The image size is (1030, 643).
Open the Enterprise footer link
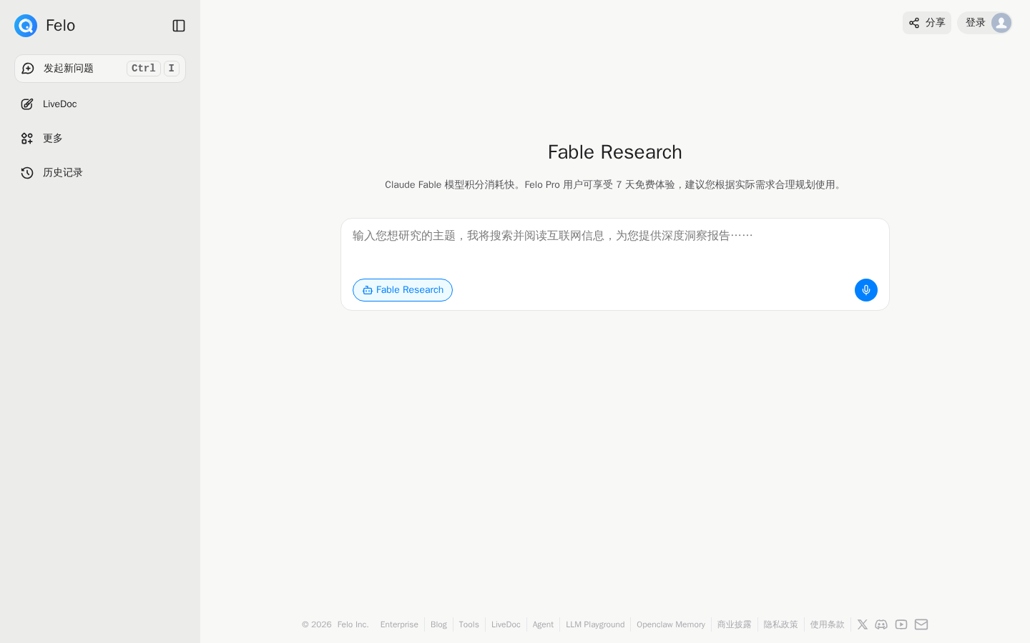pos(399,624)
